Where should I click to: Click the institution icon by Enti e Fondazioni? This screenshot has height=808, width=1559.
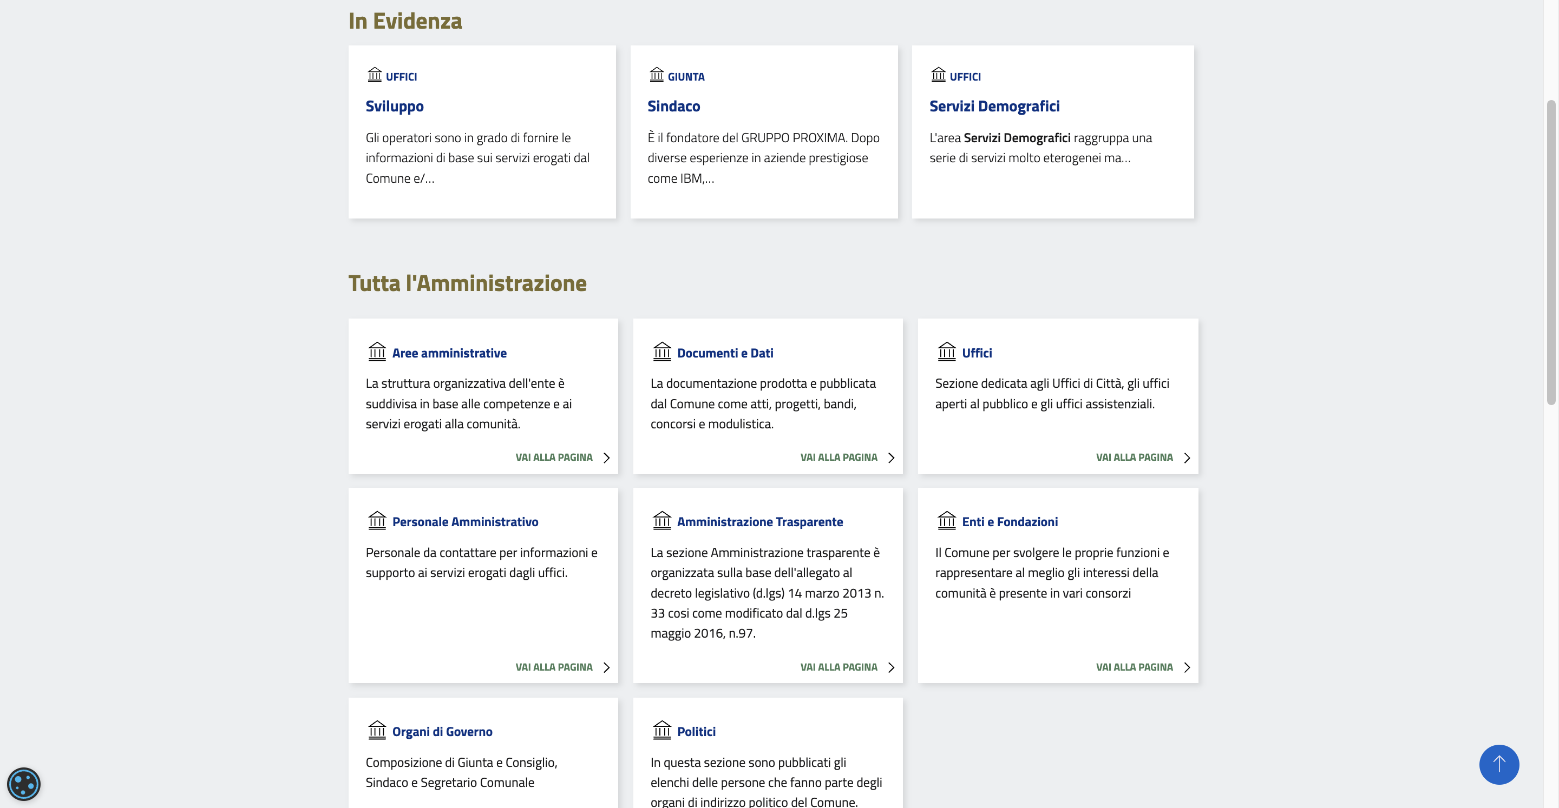click(x=947, y=521)
